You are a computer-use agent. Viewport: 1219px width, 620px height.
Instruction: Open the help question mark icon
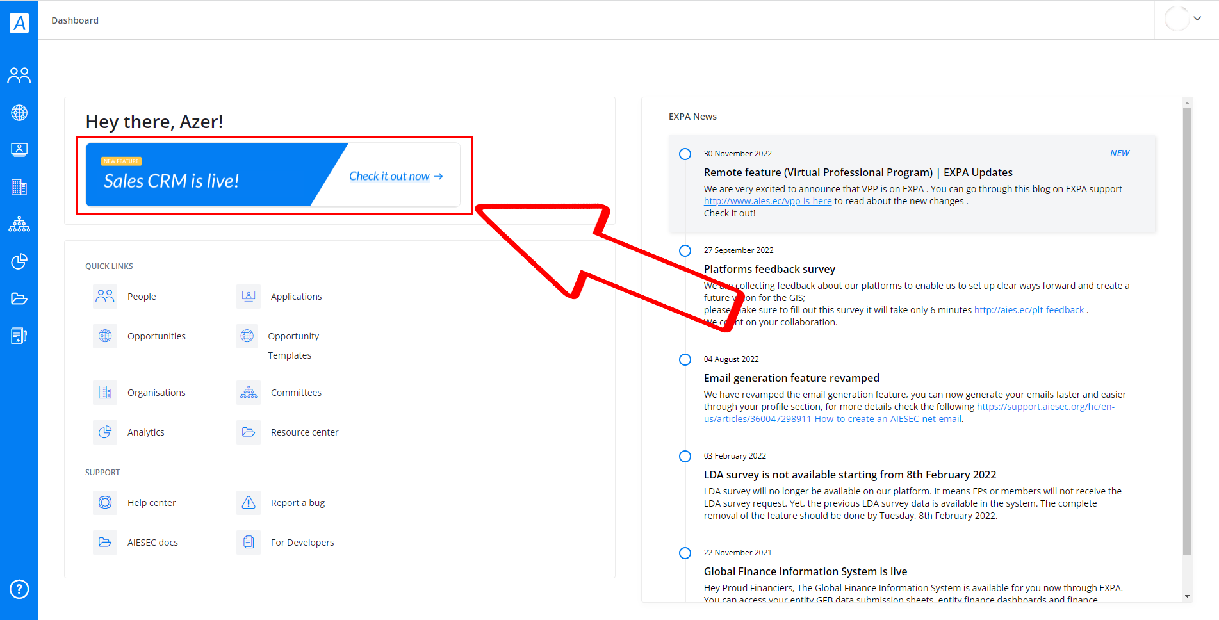pos(19,589)
